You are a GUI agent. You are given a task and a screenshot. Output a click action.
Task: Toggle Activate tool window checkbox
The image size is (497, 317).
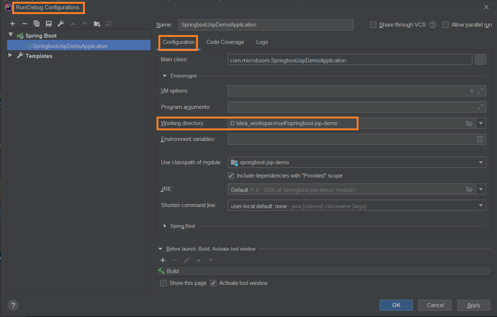click(x=213, y=283)
